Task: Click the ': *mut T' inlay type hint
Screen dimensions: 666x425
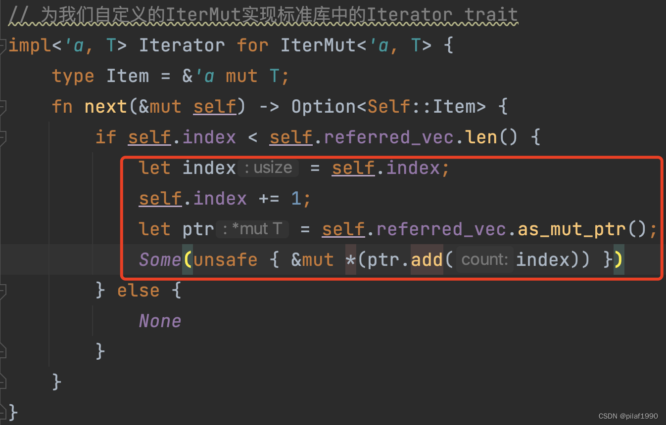Action: coord(252,229)
